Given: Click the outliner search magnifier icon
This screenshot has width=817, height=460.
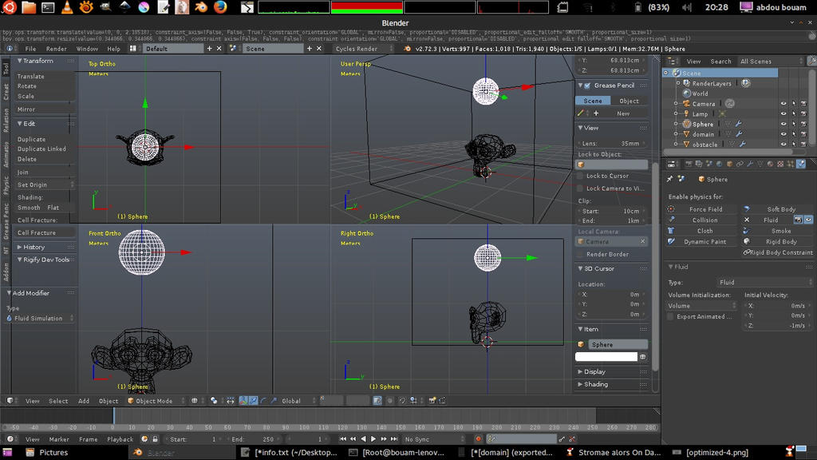Looking at the screenshot, I should [x=811, y=61].
